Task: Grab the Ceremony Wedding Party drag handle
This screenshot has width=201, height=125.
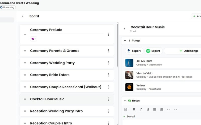Action: tap(25, 63)
